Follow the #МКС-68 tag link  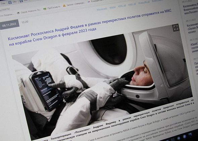[x=122, y=6]
